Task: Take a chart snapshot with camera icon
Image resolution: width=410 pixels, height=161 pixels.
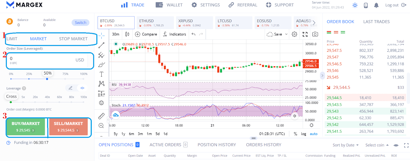Action: 315,34
